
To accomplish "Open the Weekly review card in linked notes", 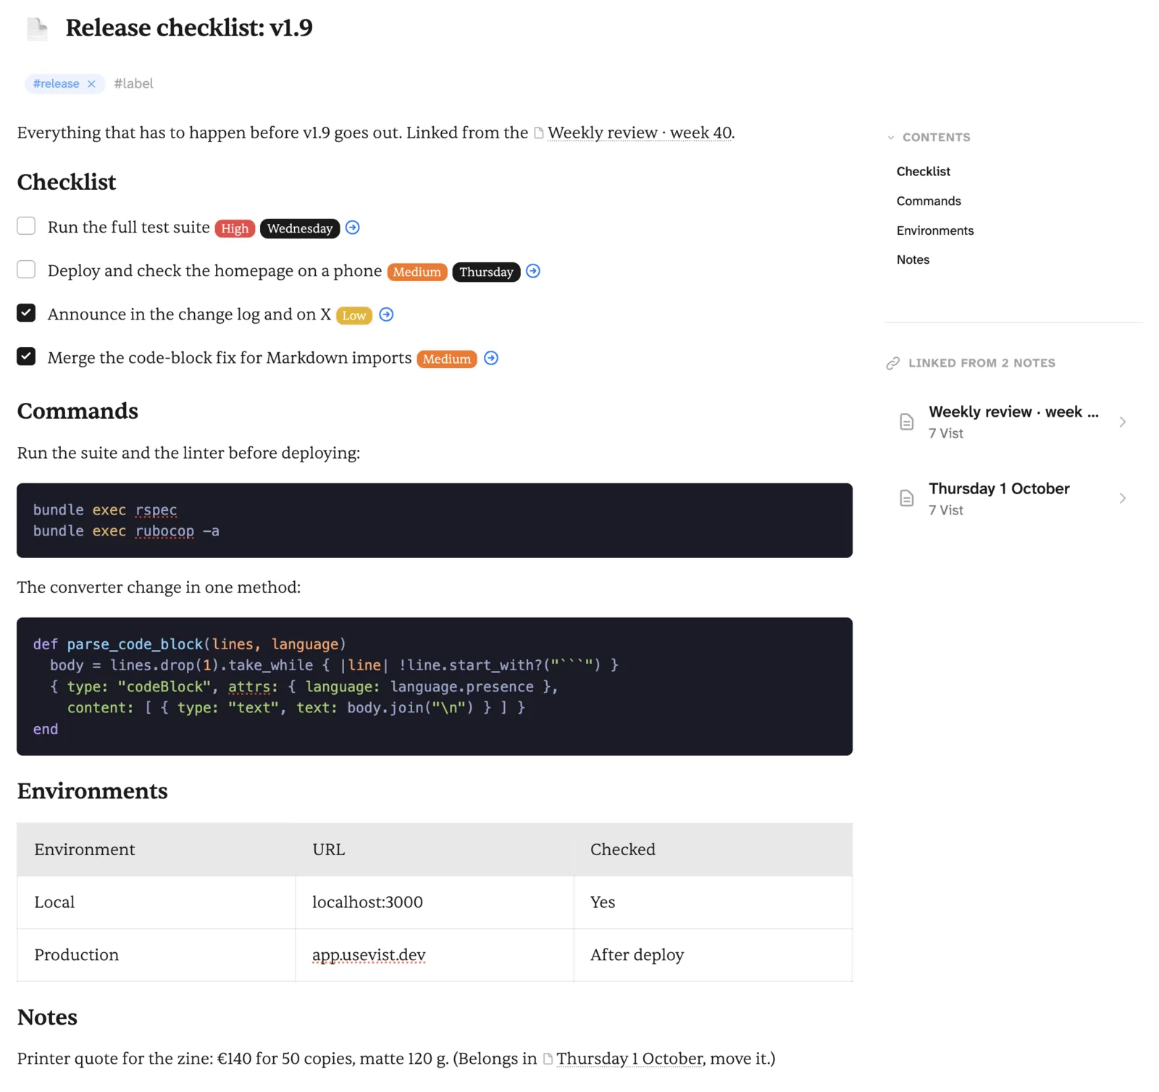I will (1013, 422).
